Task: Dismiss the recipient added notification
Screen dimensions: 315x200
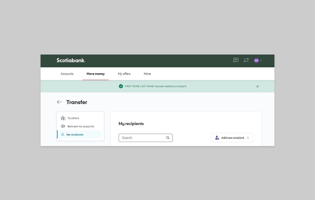Action: pos(257,86)
